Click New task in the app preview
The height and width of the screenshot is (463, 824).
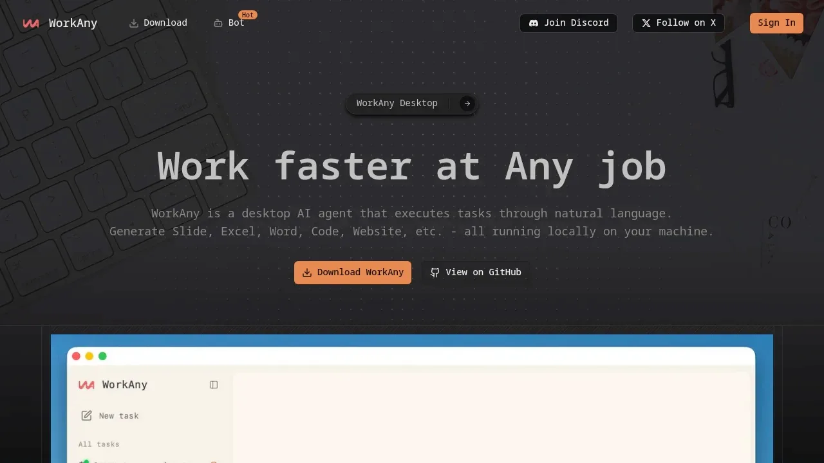click(110, 416)
